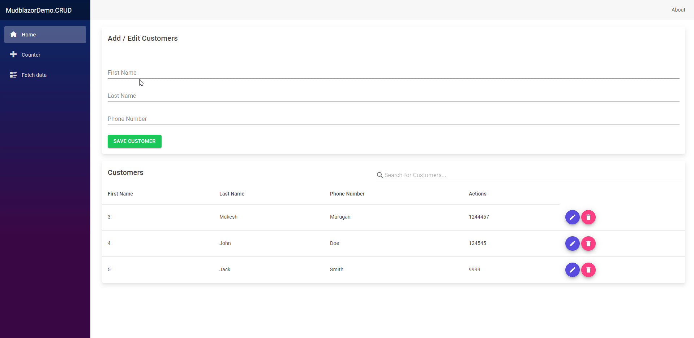The width and height of the screenshot is (694, 338).
Task: Open Fetch data via its list icon
Action: tap(13, 75)
